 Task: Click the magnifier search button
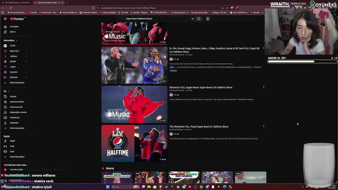tap(199, 19)
